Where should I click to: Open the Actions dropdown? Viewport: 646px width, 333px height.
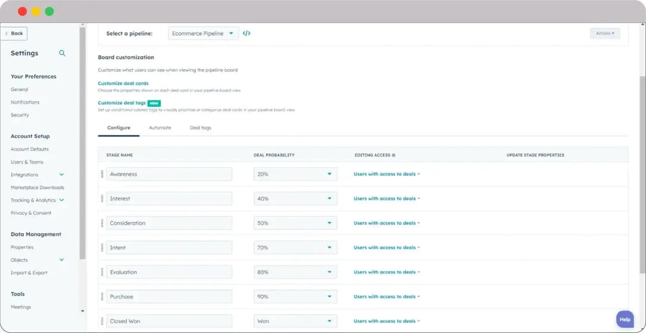pos(605,33)
